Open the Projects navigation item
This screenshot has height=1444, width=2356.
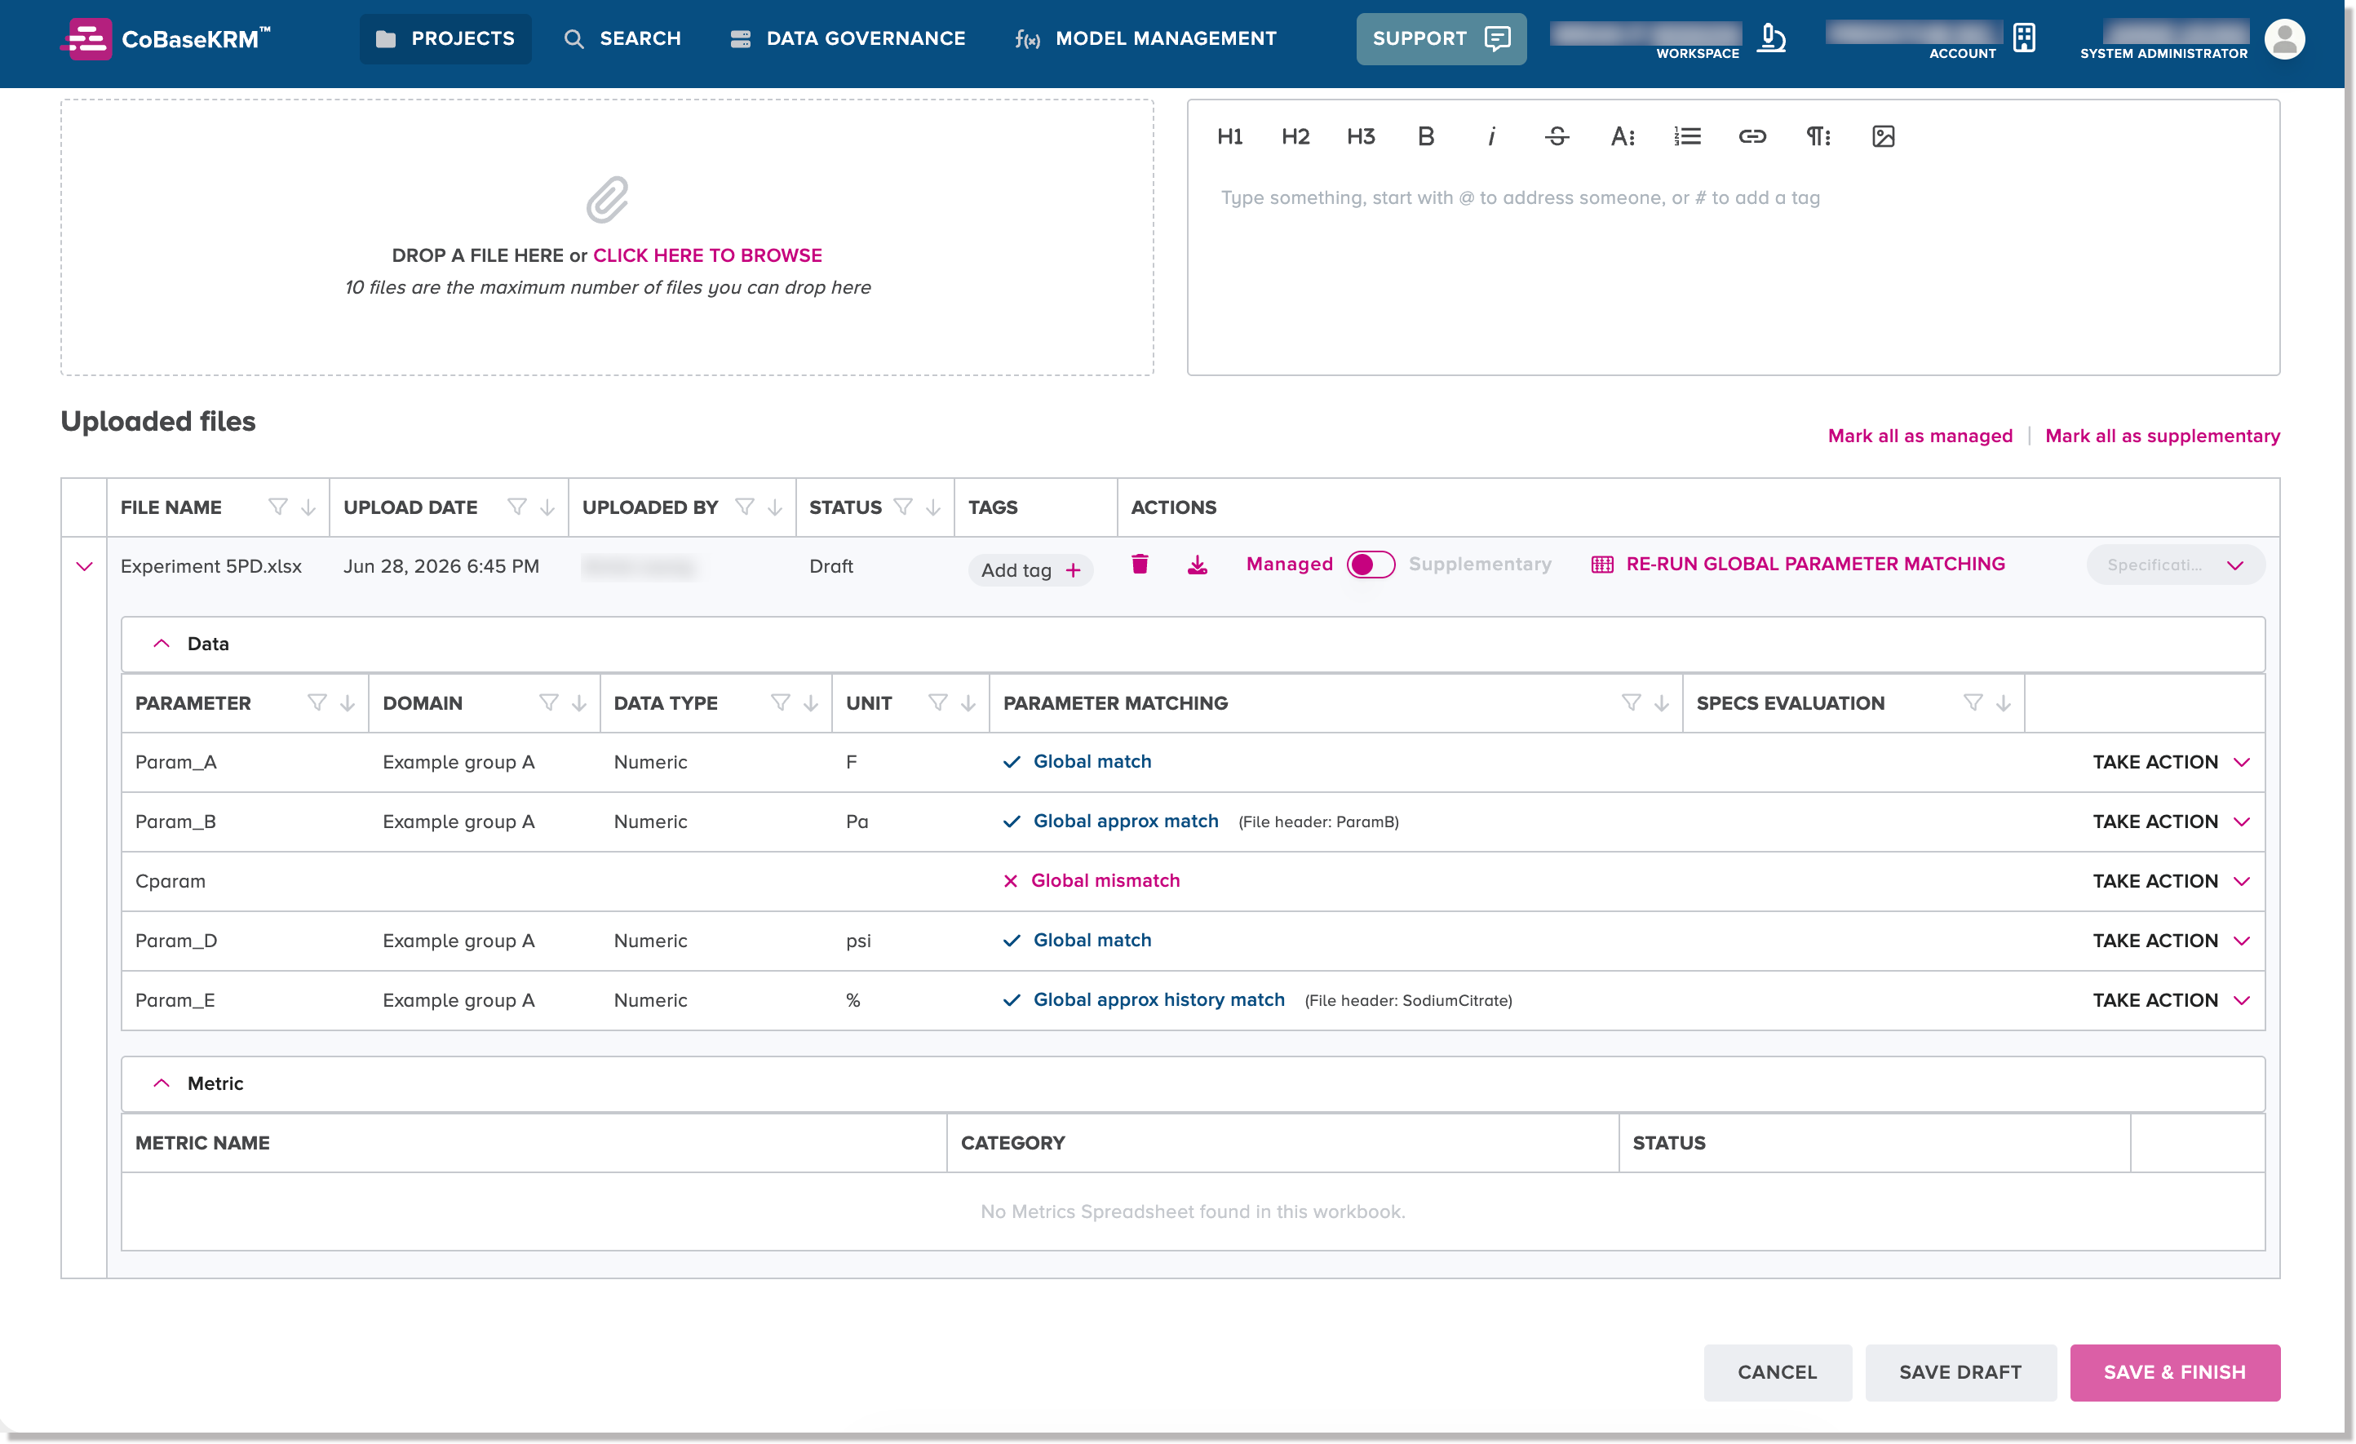click(x=445, y=38)
